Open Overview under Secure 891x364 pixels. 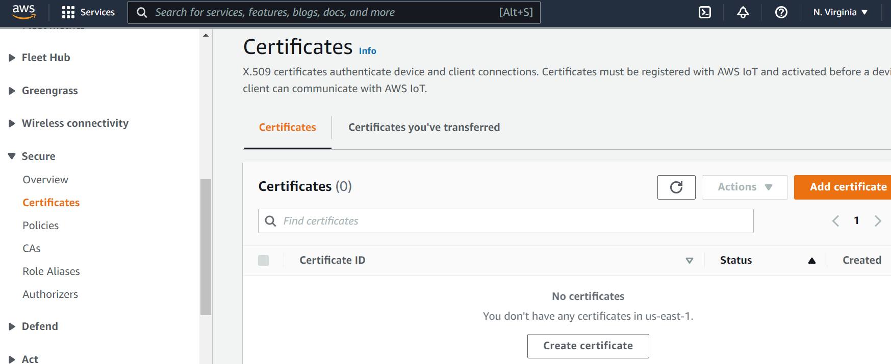pyautogui.click(x=45, y=180)
